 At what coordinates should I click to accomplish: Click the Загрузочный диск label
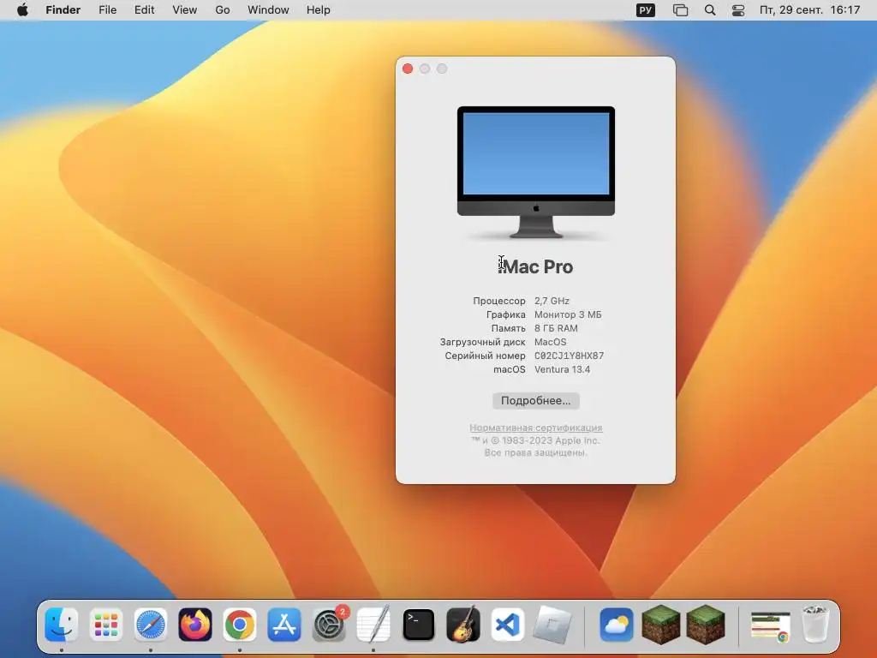coord(483,342)
